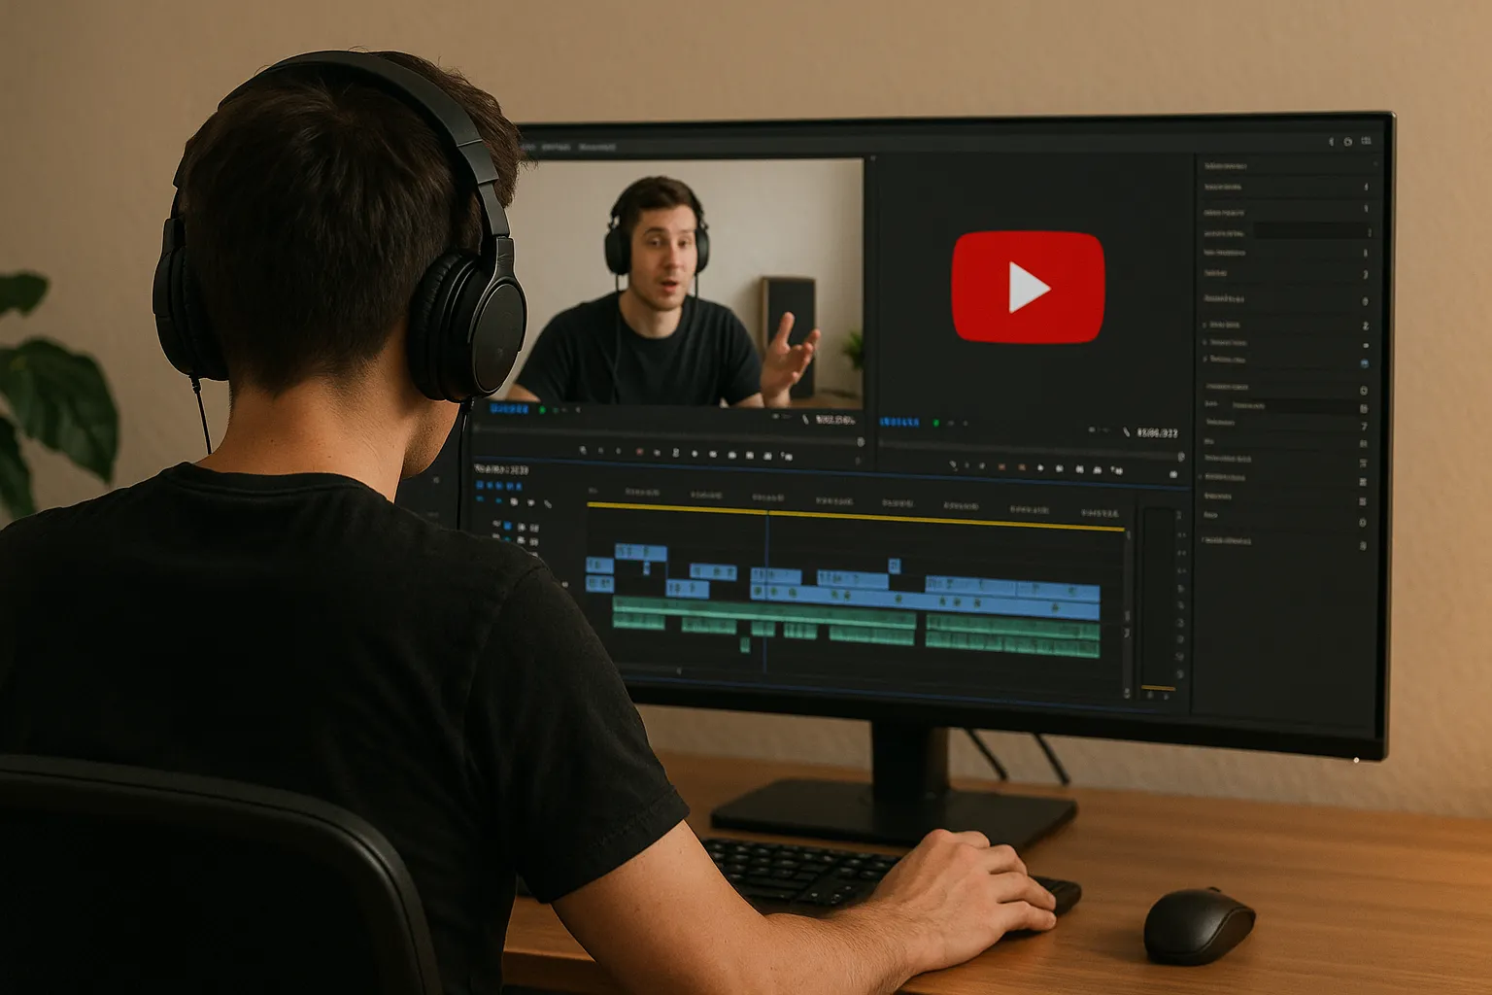
Task: Click green indicator dot beneath left preview
Action: coord(542,411)
